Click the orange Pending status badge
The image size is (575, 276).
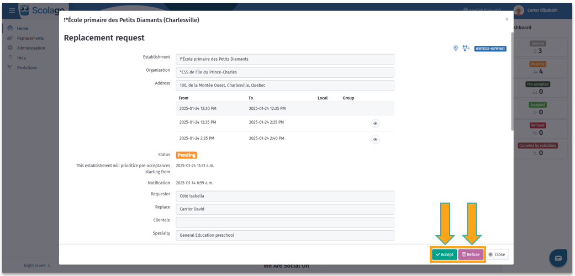[x=187, y=155]
